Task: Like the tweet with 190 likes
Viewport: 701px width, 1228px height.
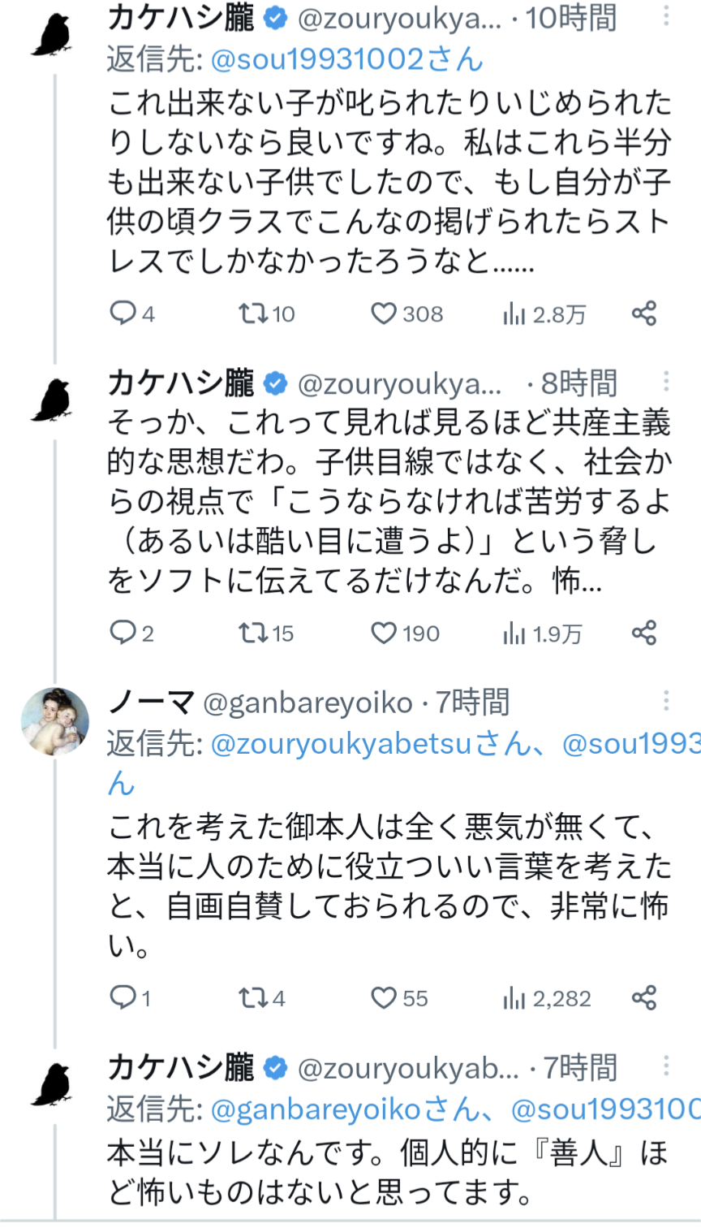Action: (383, 633)
